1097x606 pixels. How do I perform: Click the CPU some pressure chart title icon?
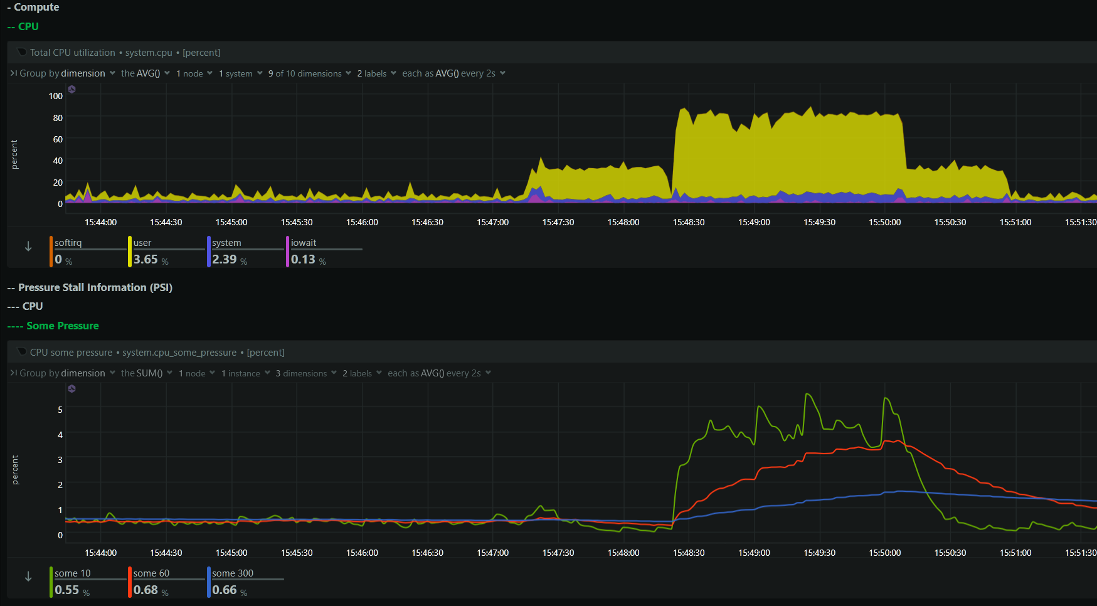pos(22,352)
